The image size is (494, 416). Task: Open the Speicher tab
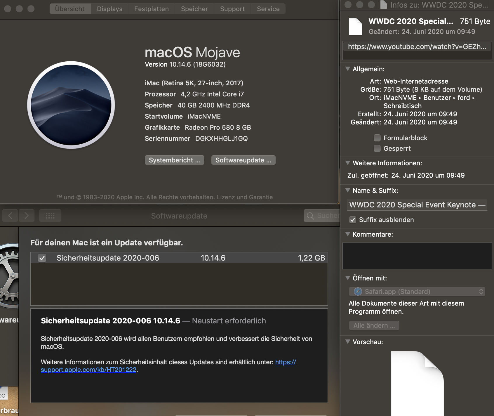(194, 9)
